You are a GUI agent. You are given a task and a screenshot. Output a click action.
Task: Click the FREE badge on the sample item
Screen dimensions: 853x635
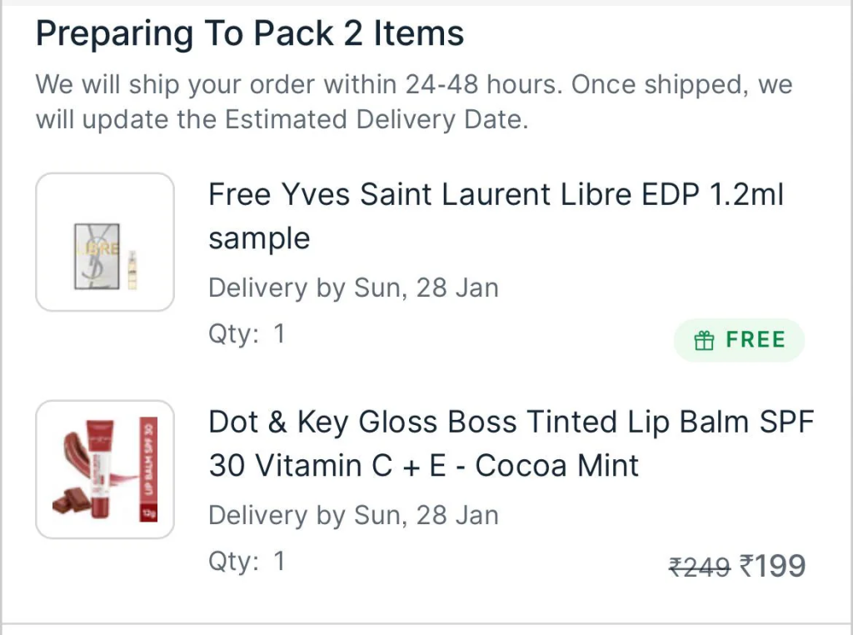tap(739, 340)
